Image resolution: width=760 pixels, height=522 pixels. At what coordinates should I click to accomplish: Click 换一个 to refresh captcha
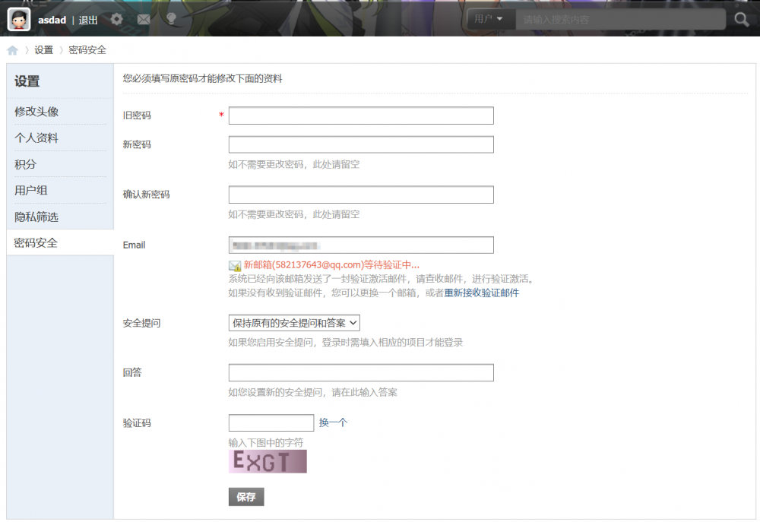333,422
